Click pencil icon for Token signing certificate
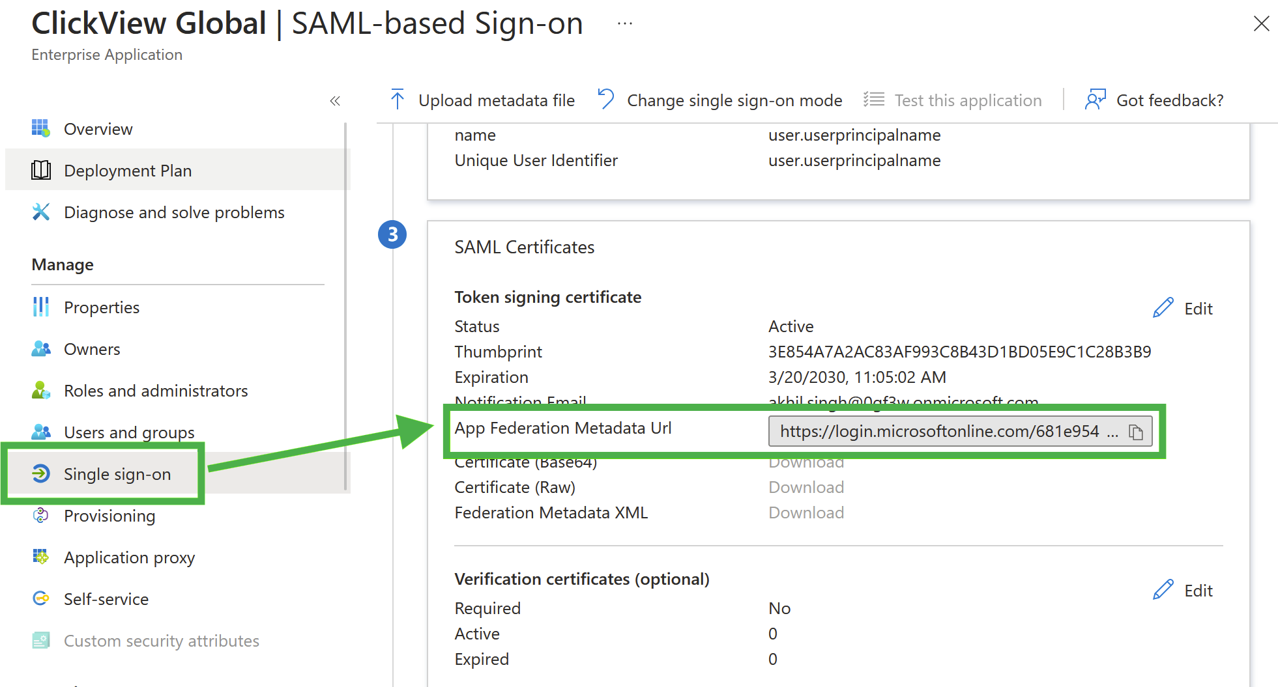1278x687 pixels. pyautogui.click(x=1163, y=308)
